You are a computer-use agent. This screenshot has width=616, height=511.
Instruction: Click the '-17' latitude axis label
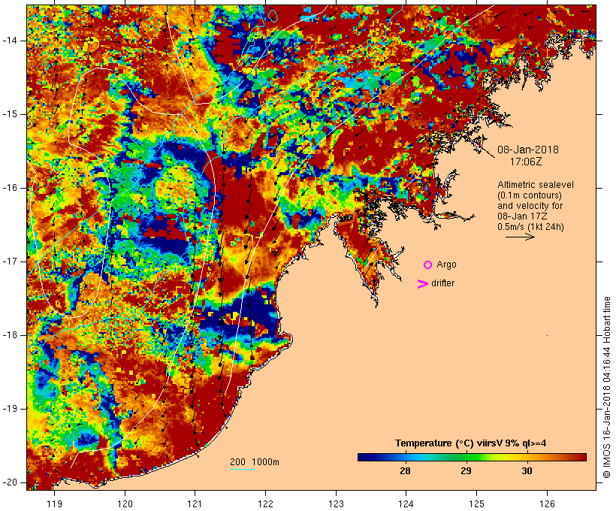pos(10,262)
